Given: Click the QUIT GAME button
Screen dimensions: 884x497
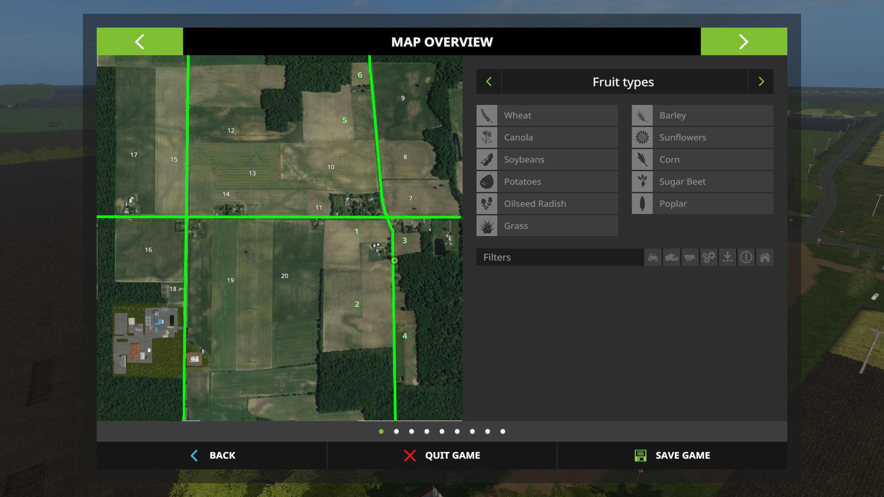Looking at the screenshot, I should [x=442, y=456].
